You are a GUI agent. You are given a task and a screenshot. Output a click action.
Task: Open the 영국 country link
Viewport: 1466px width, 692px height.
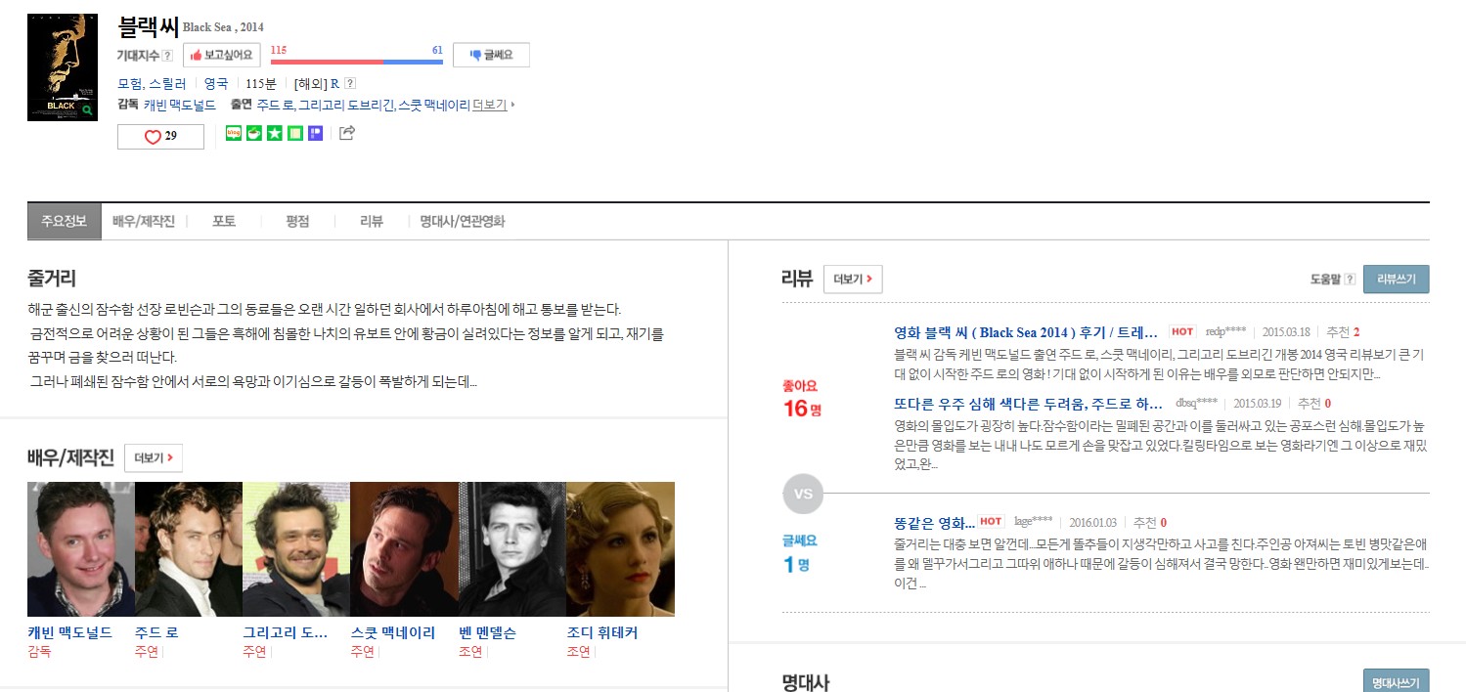(x=215, y=84)
